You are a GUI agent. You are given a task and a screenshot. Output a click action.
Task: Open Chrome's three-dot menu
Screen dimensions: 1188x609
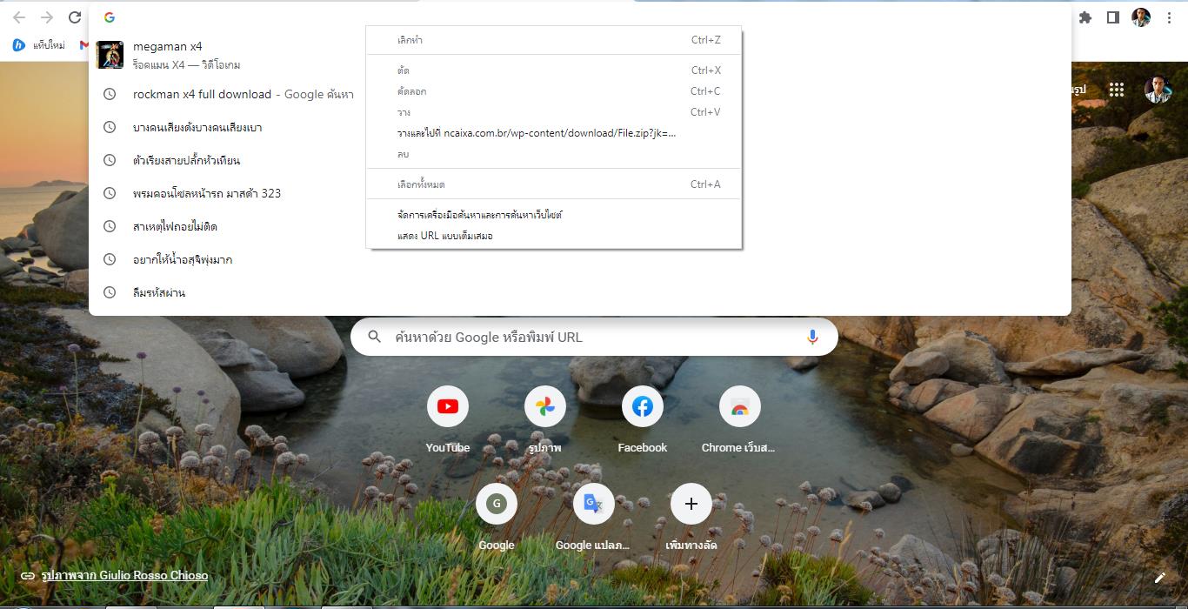(x=1169, y=17)
